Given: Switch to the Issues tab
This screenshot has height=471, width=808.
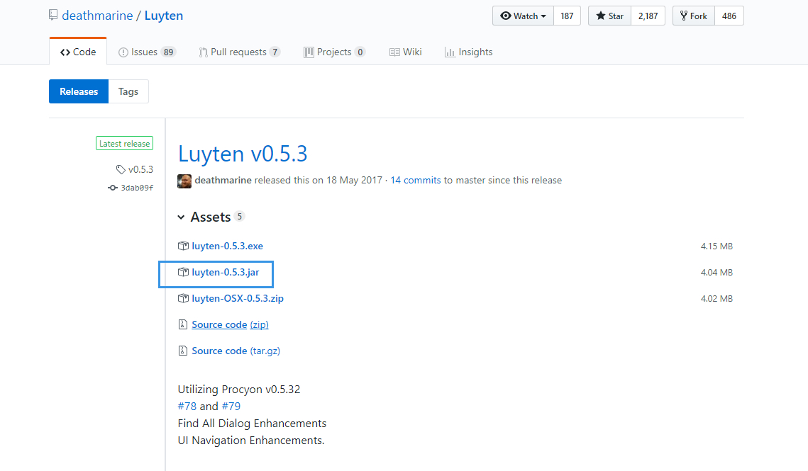Looking at the screenshot, I should [x=147, y=52].
